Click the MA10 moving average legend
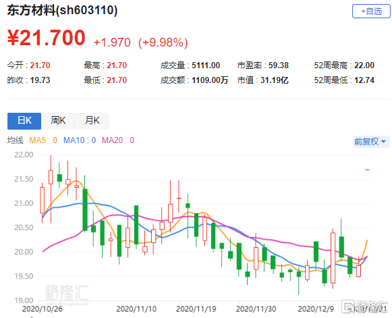392x318 pixels. [x=80, y=140]
